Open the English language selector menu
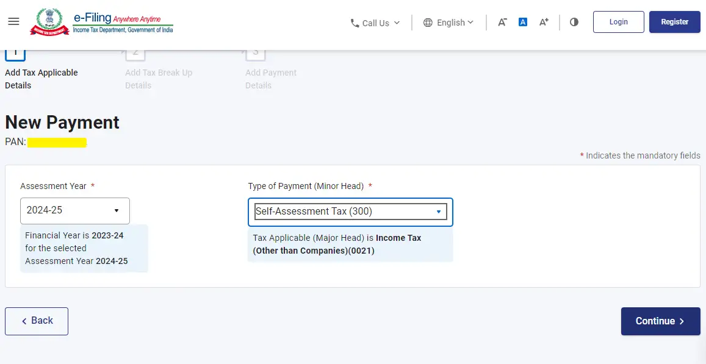706x364 pixels. (453, 22)
